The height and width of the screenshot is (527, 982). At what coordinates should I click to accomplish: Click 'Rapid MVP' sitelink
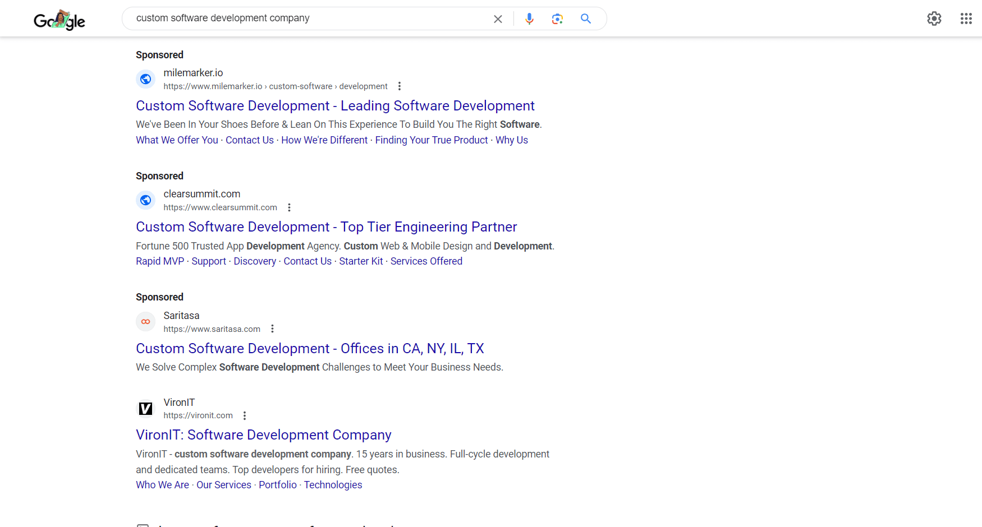[160, 261]
